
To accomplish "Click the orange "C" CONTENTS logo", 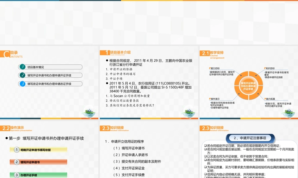I will pos(5,53).
